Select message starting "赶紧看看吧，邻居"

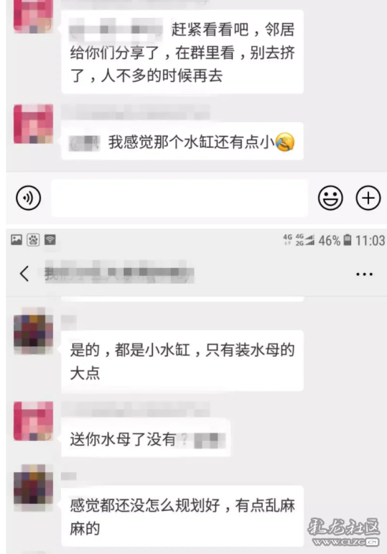(182, 51)
